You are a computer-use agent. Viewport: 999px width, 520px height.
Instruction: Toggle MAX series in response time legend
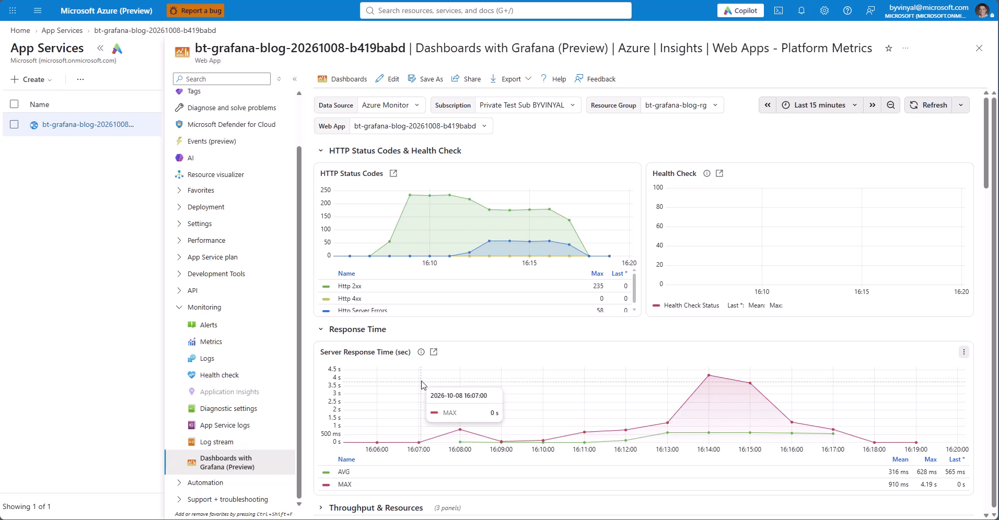(x=344, y=484)
